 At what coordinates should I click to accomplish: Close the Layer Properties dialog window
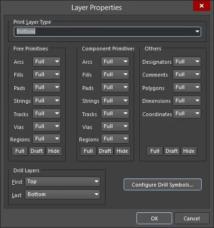pos(202,6)
